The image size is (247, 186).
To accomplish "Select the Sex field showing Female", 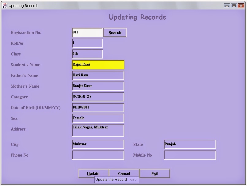I will pos(98,118).
